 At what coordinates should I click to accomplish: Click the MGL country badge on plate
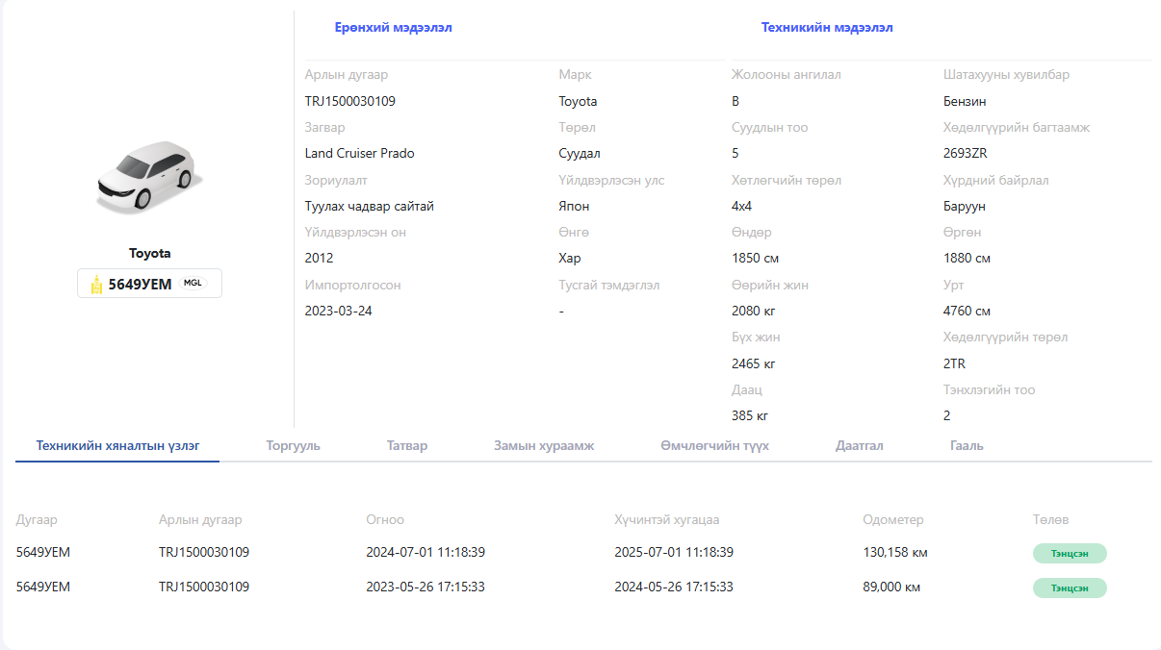[x=193, y=283]
